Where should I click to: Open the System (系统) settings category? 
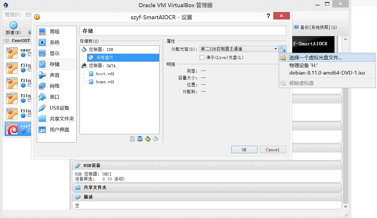[57, 42]
